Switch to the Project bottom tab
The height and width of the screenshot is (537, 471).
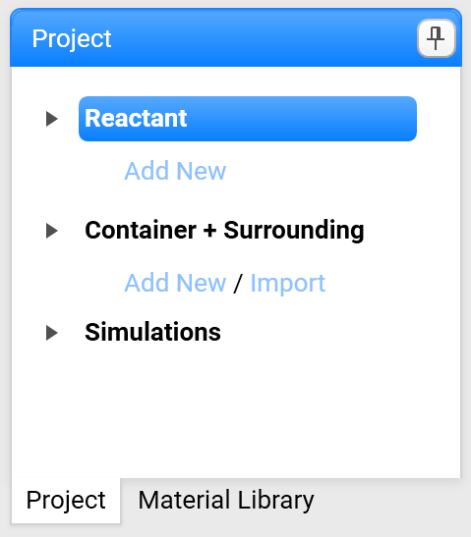pyautogui.click(x=66, y=501)
